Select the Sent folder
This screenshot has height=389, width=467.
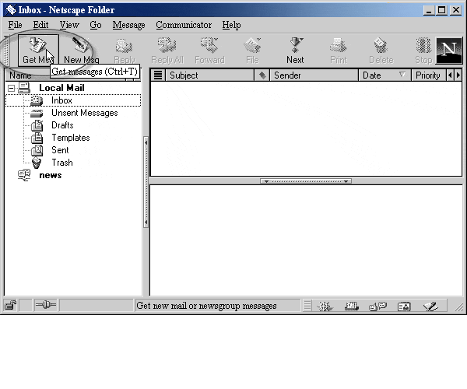pyautogui.click(x=60, y=150)
